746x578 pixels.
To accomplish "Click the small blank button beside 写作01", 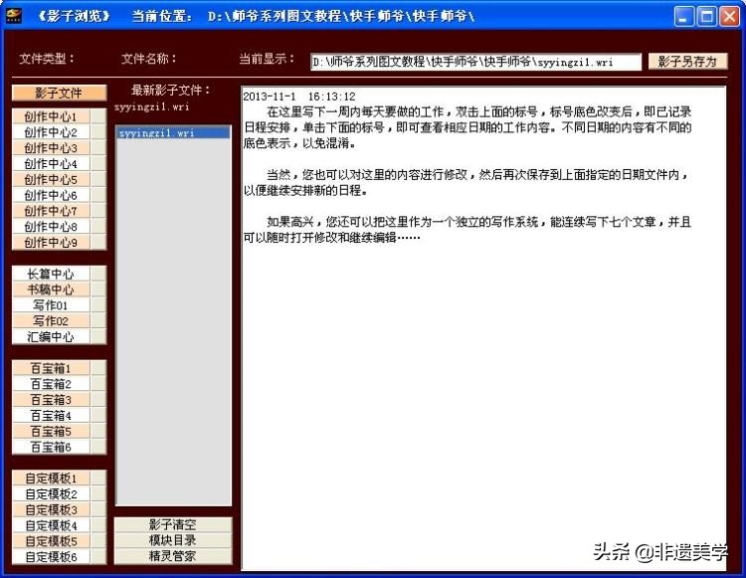I will 98,305.
